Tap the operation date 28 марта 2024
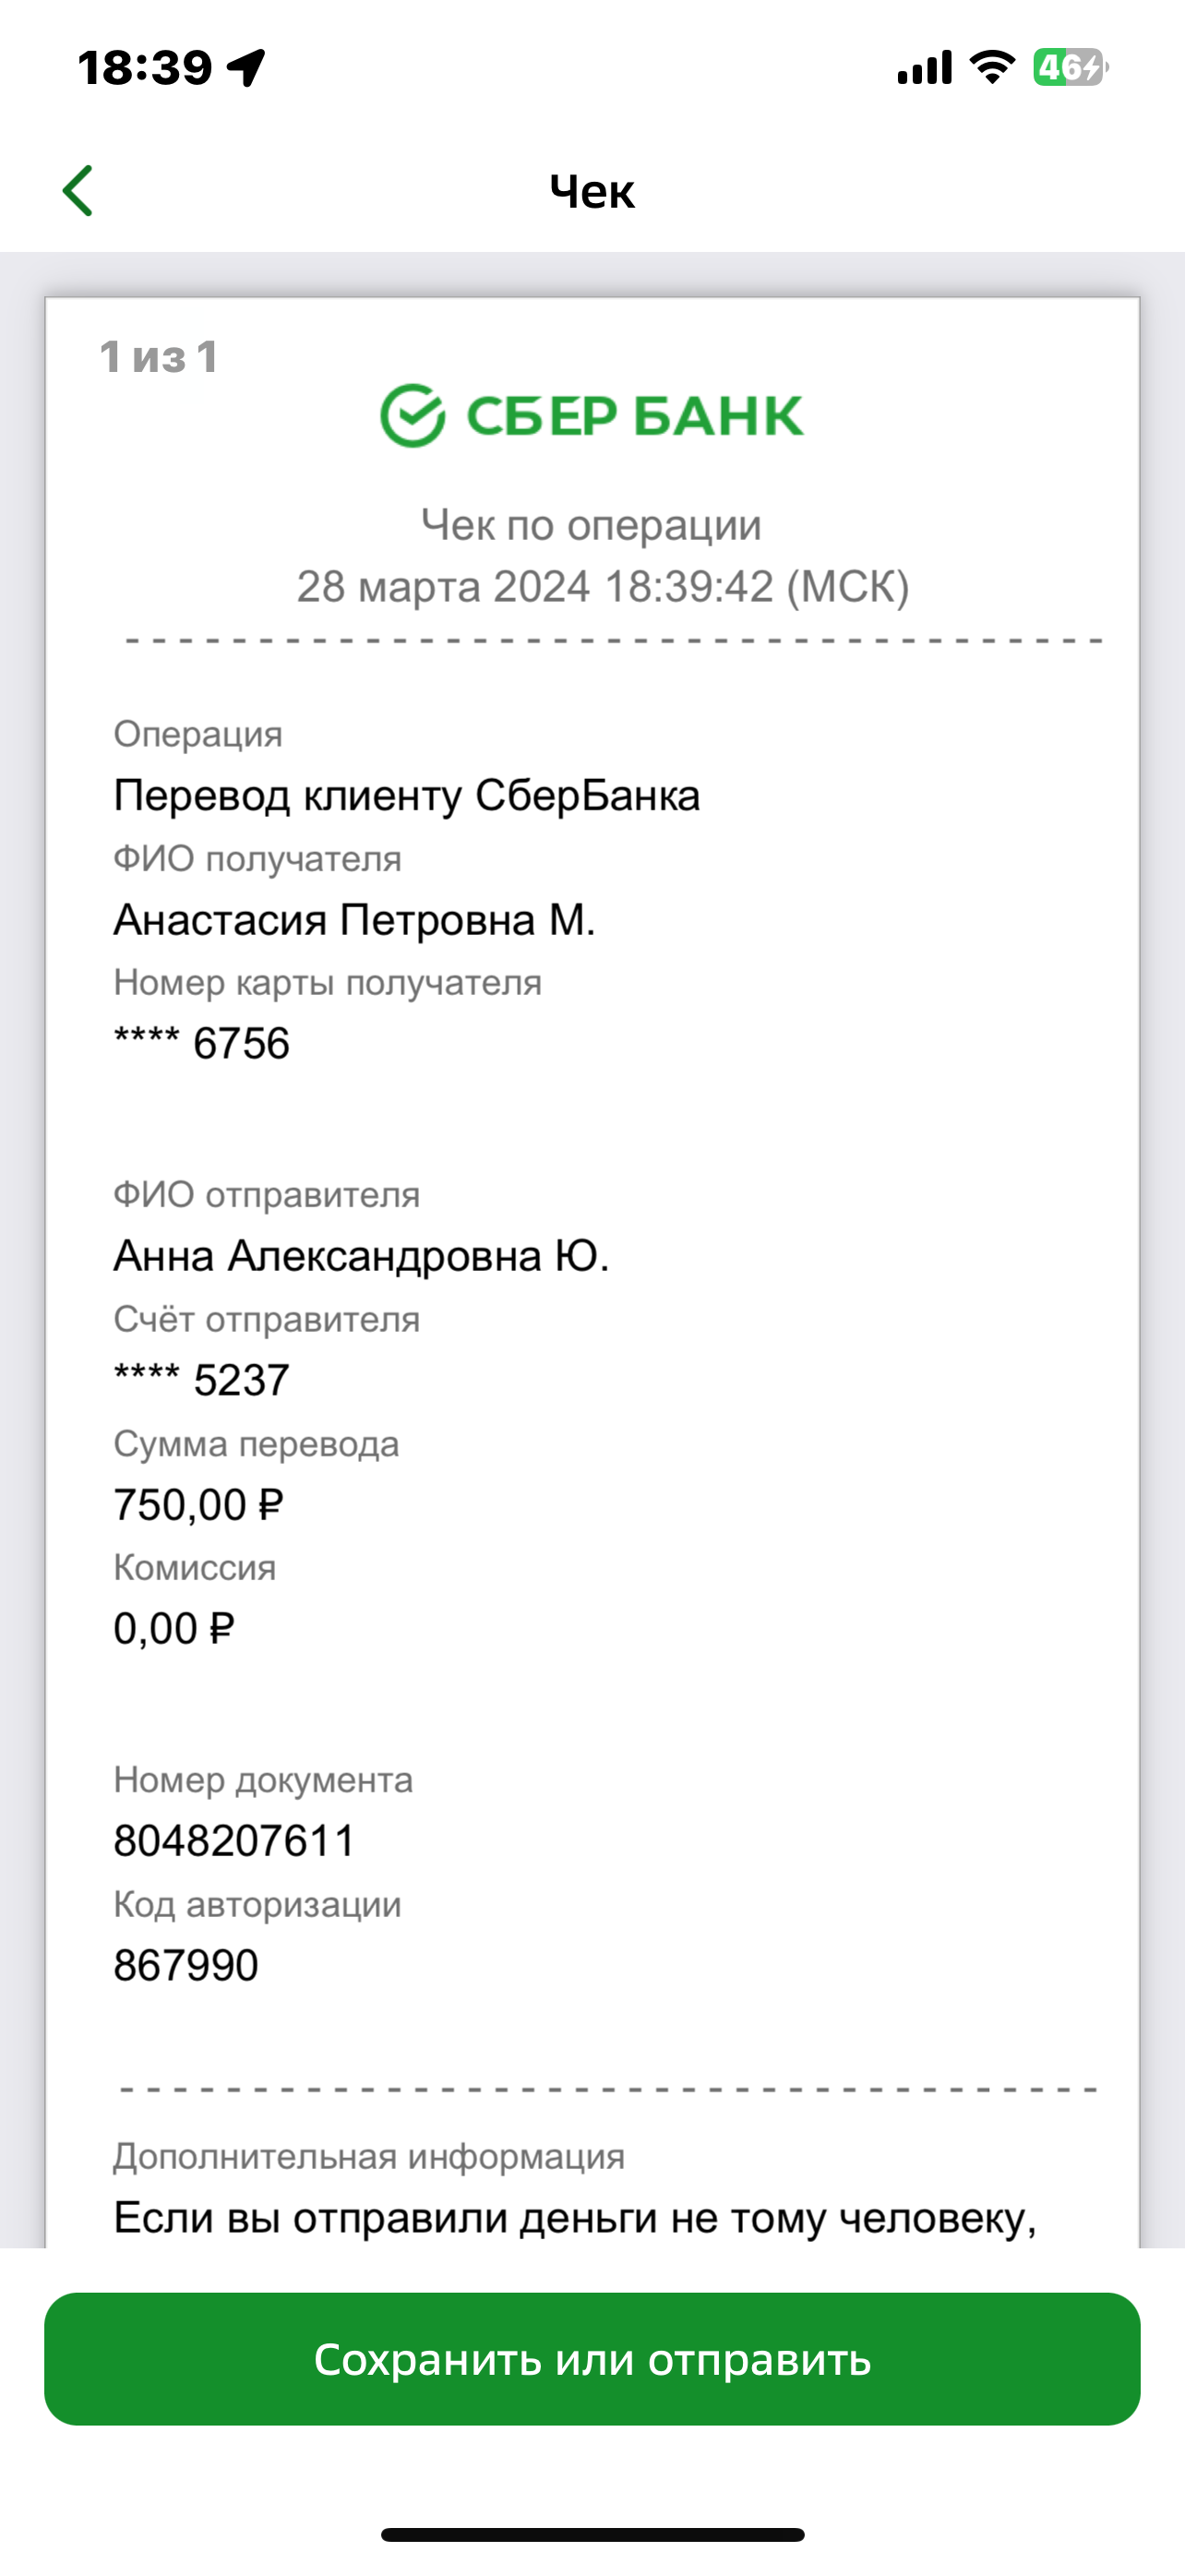The height and width of the screenshot is (2564, 1185). 444,585
